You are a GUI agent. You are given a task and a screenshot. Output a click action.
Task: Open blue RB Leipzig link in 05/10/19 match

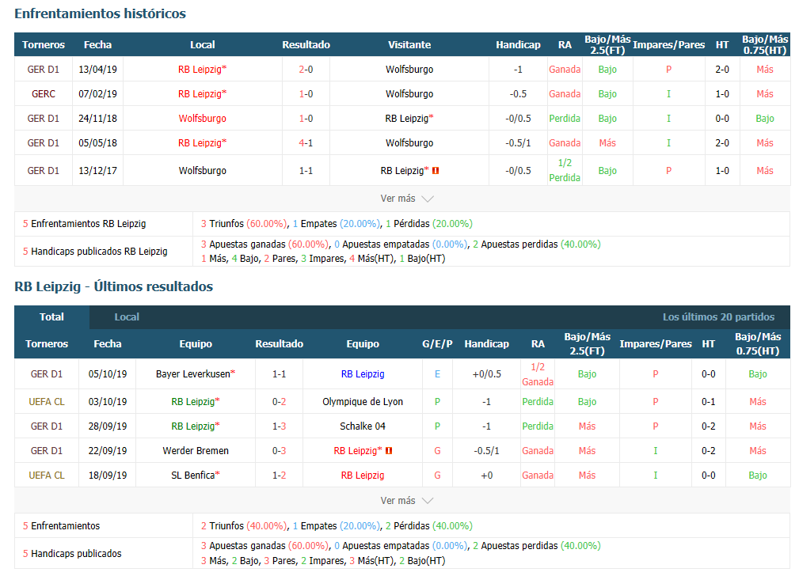(x=363, y=373)
